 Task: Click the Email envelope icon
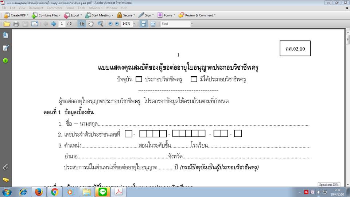pos(35,24)
